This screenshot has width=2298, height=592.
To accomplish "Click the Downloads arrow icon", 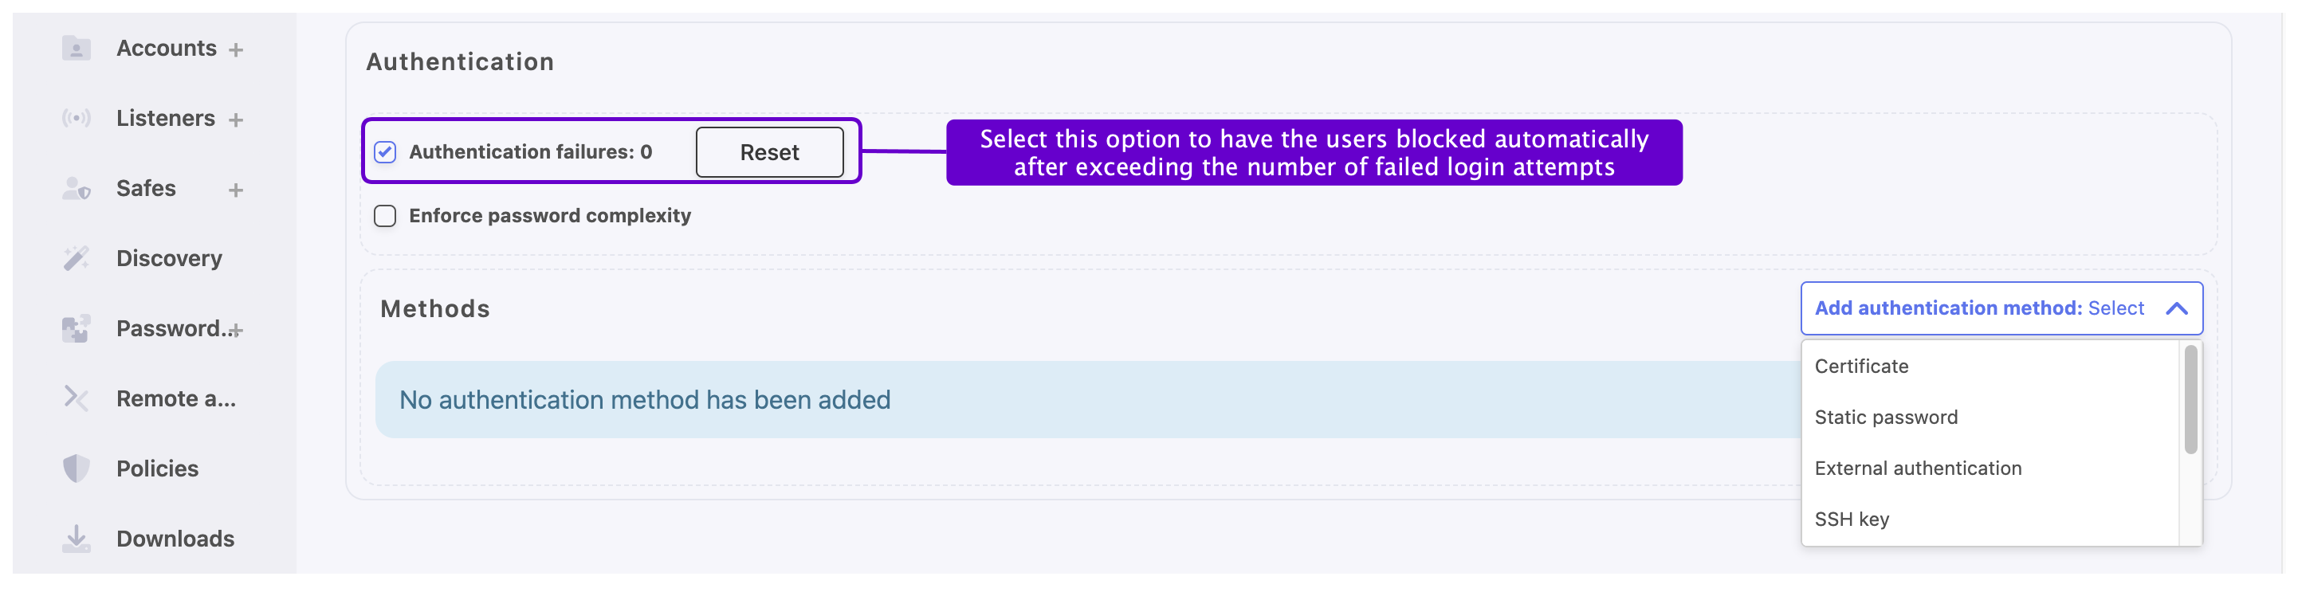I will click(76, 539).
